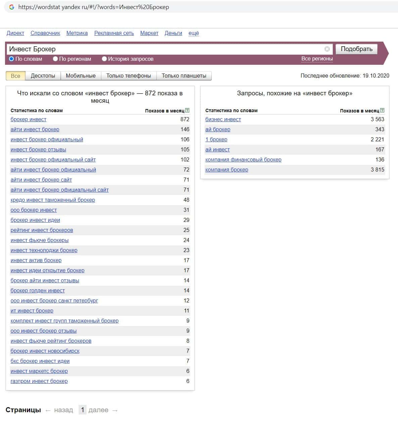Open the 'Все регионы' region selector

pos(317,59)
